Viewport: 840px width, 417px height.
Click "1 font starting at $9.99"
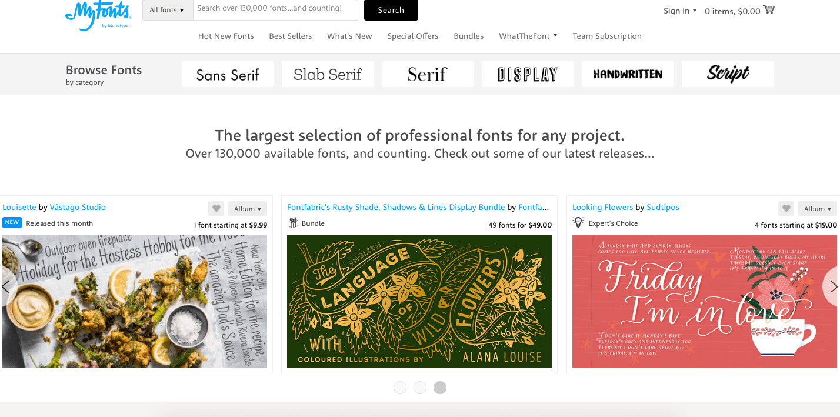(230, 225)
